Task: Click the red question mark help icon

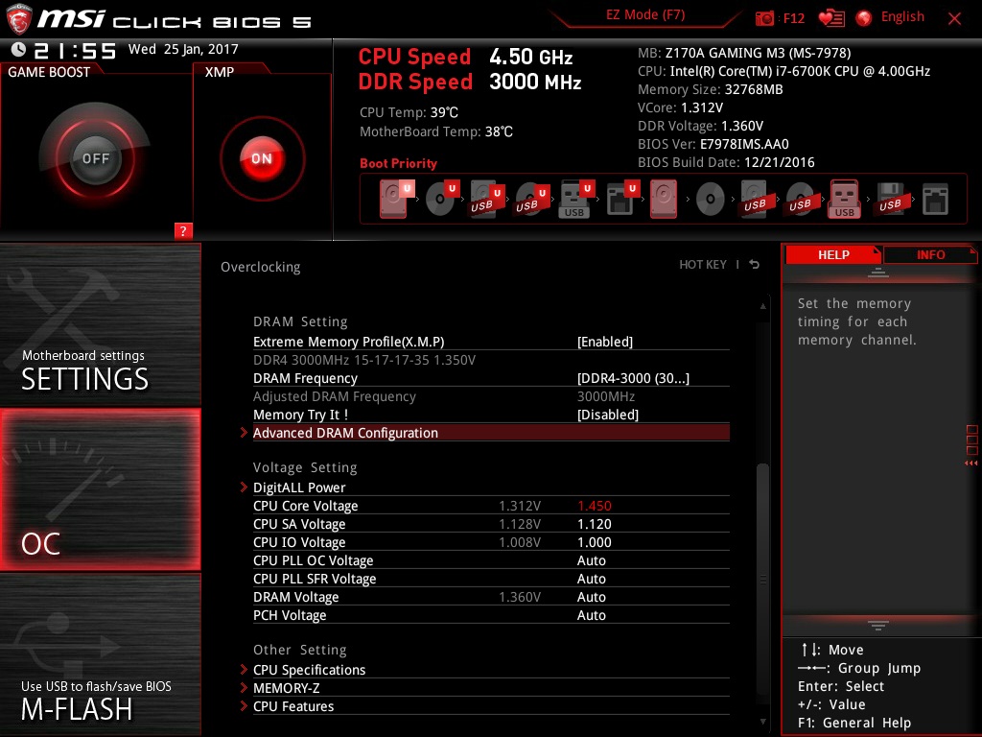Action: click(x=183, y=230)
